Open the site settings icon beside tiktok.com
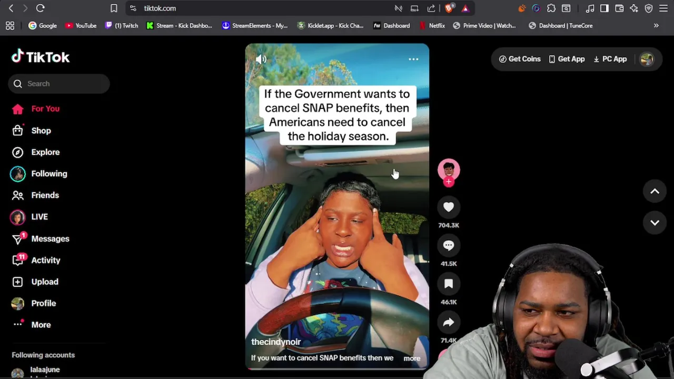The width and height of the screenshot is (674, 379). point(133,8)
